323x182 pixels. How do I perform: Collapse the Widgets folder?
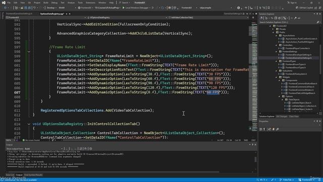tap(277, 77)
